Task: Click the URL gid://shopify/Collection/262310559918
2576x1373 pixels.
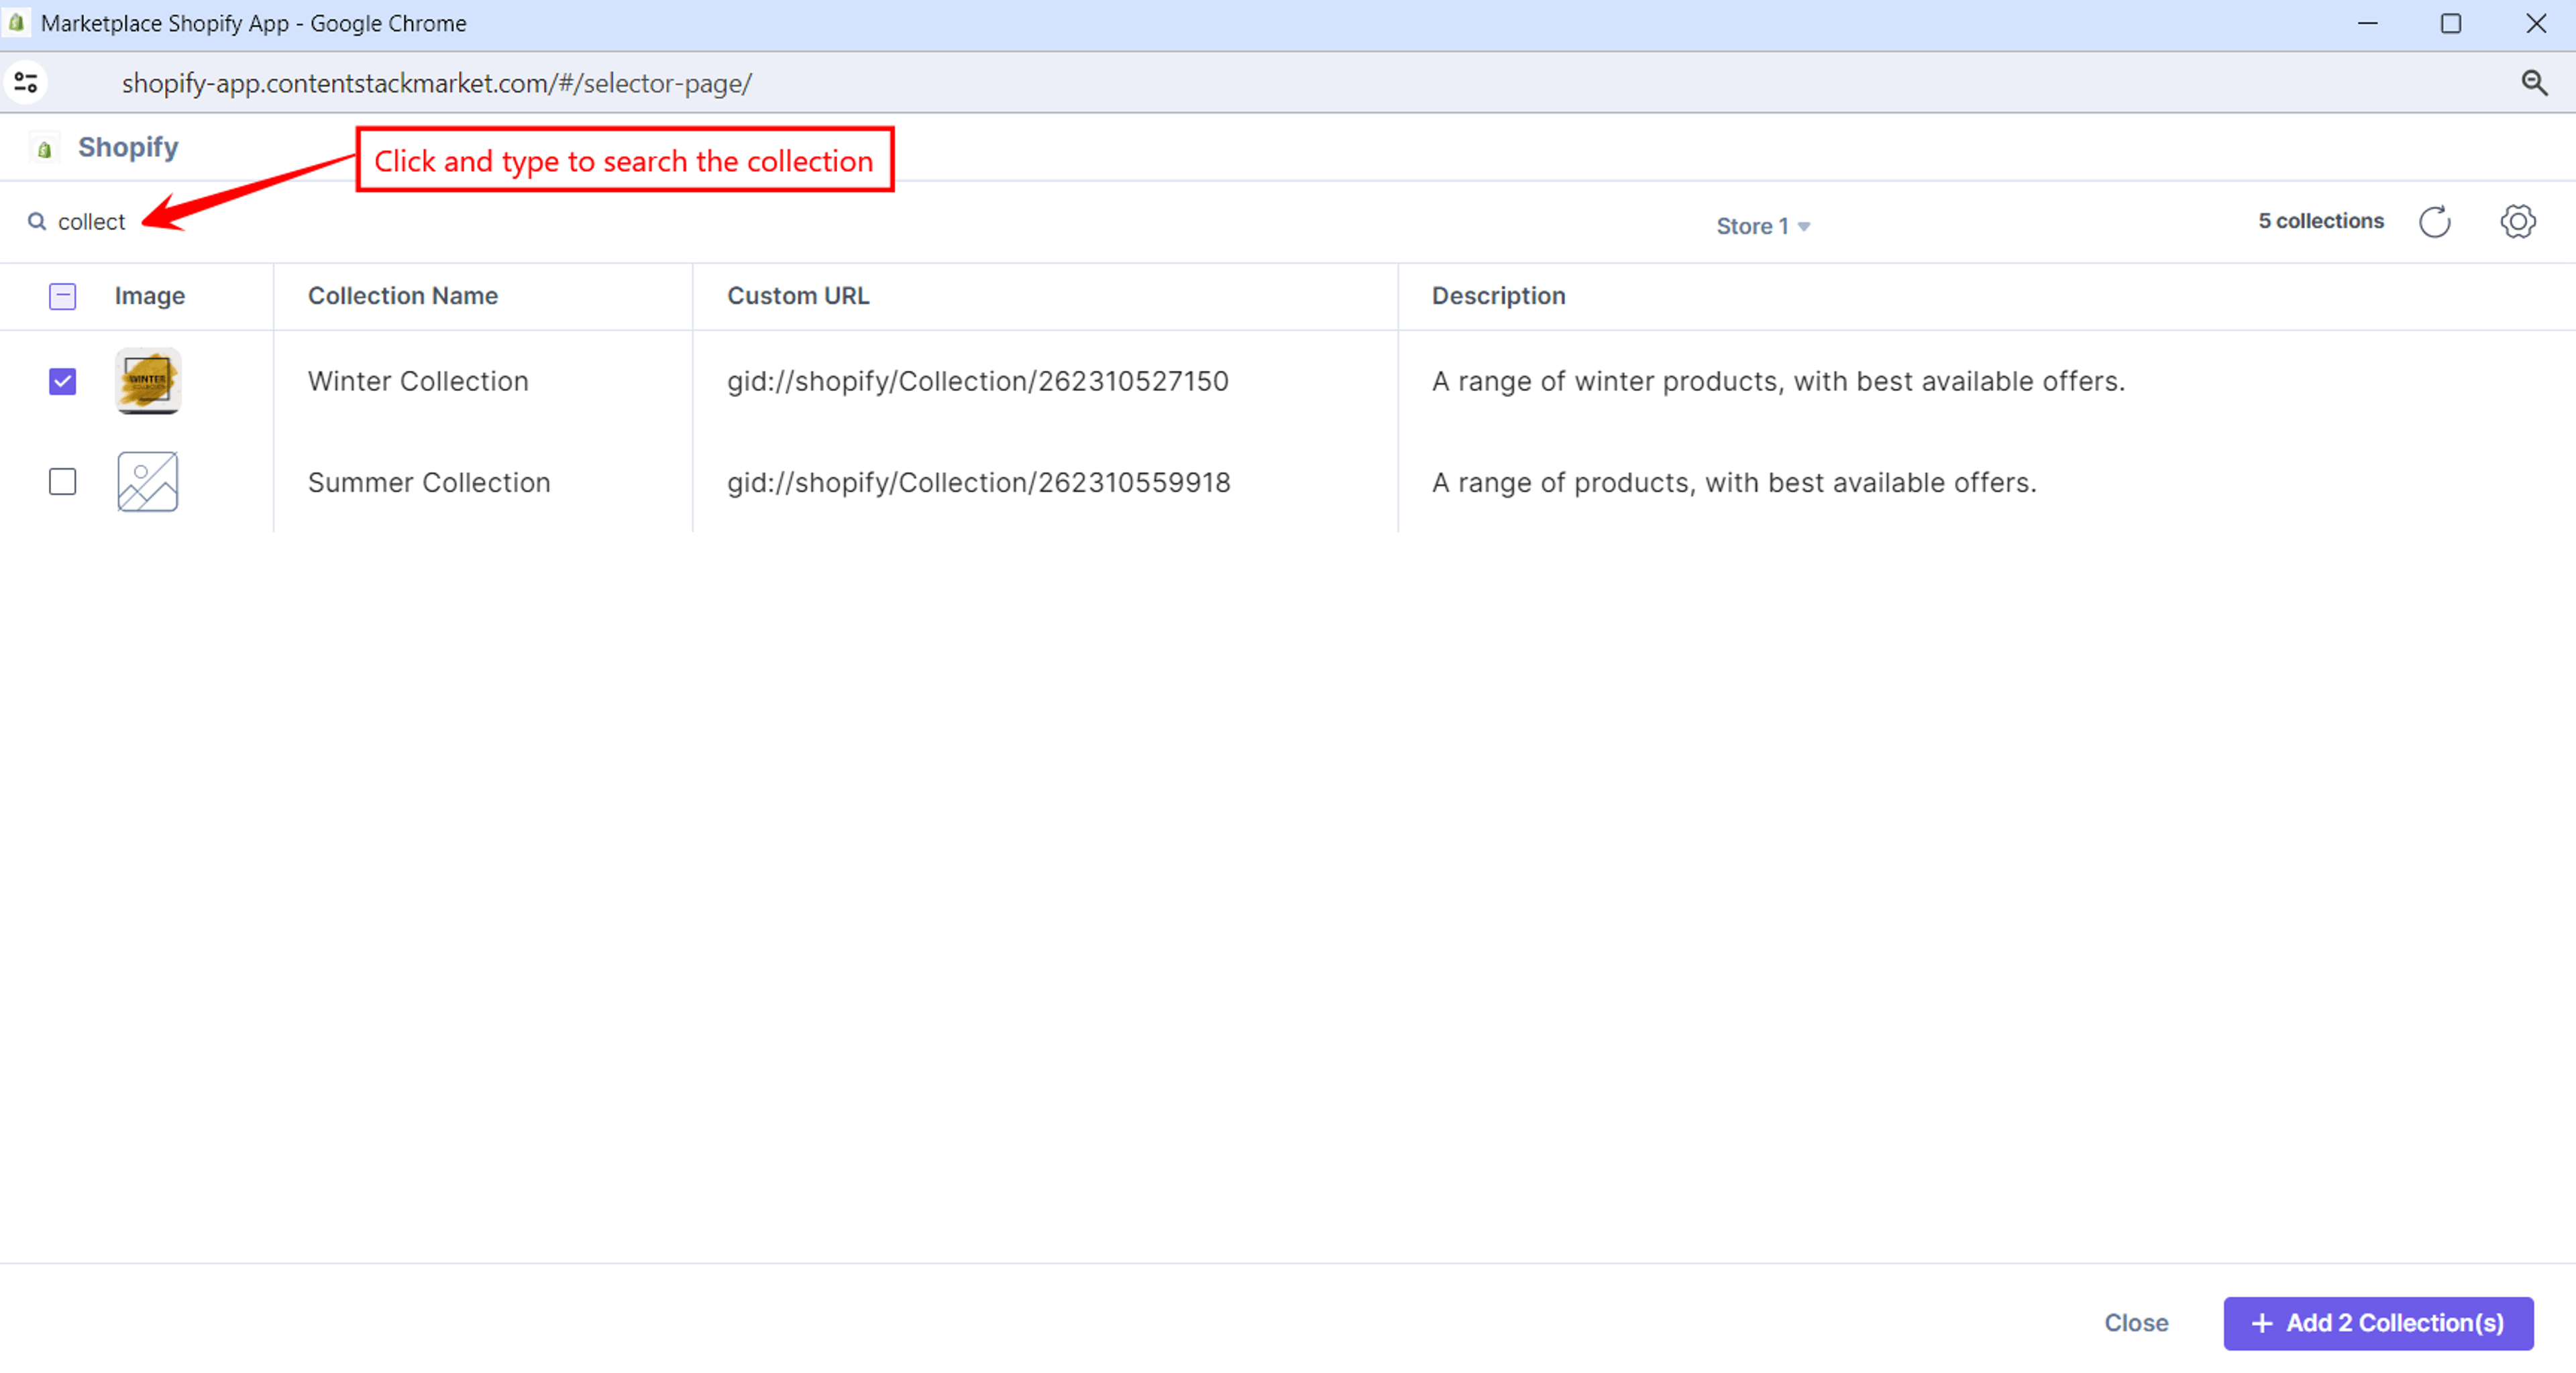Action: tap(978, 482)
